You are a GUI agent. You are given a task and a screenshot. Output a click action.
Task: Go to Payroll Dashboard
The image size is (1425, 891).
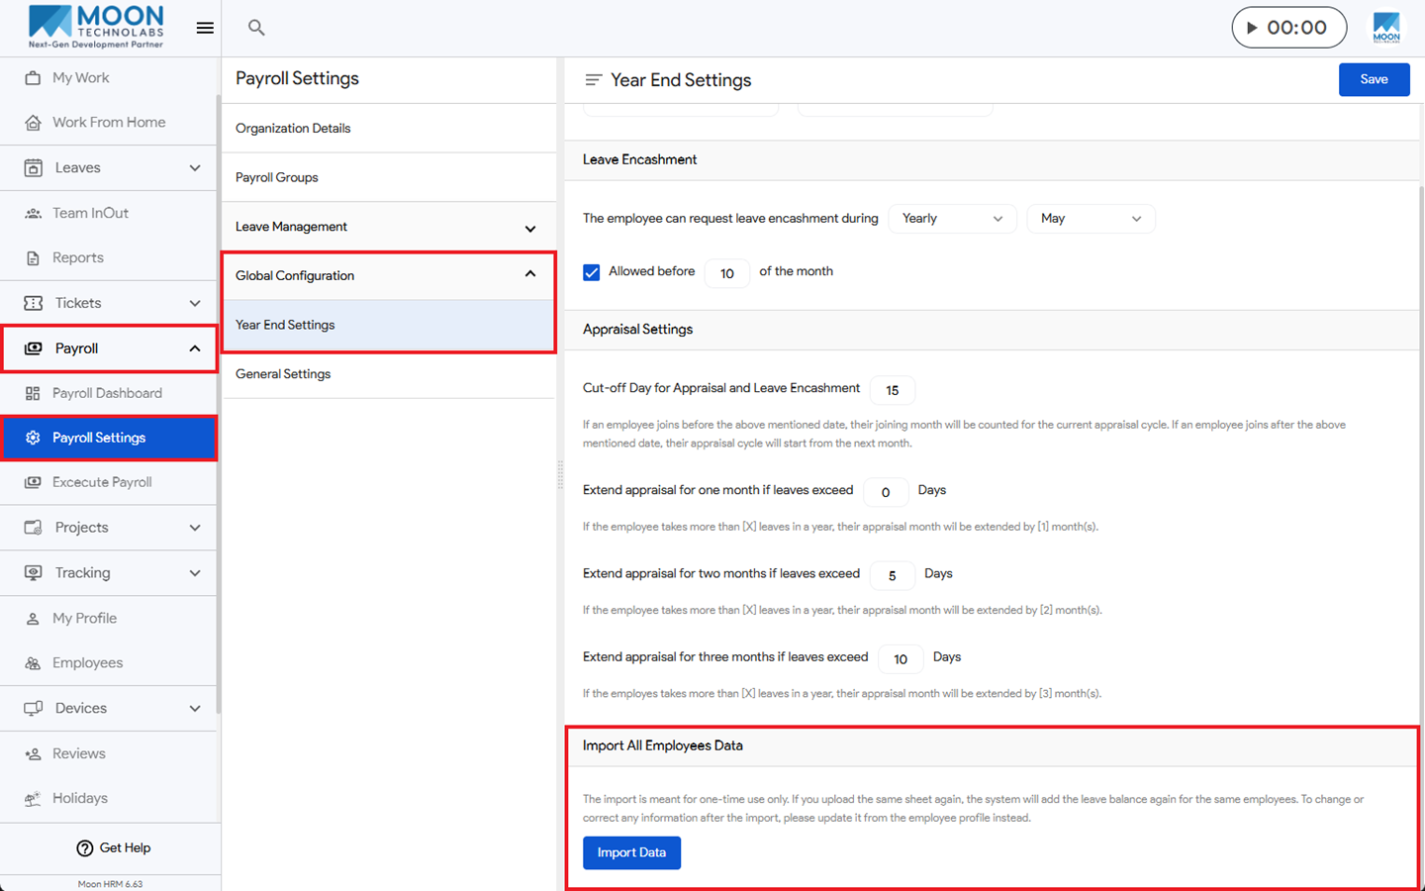click(x=109, y=394)
